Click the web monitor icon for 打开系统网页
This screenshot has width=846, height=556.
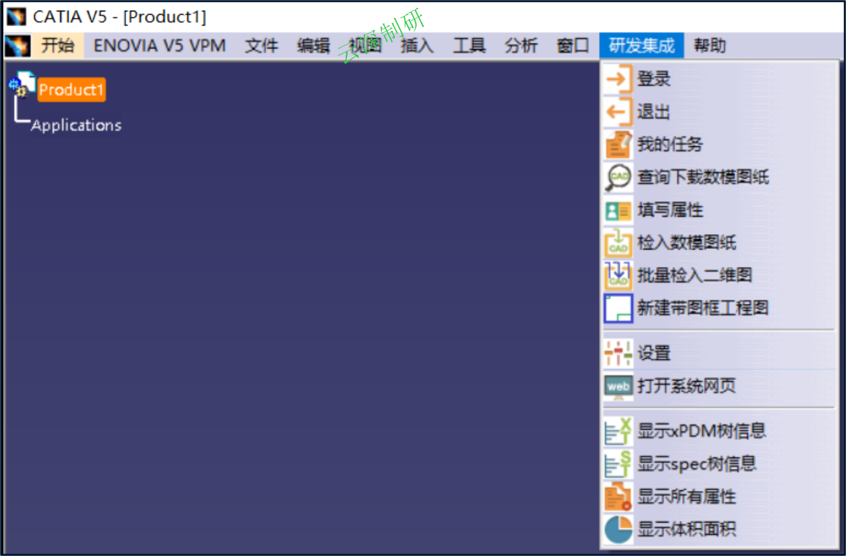pyautogui.click(x=618, y=386)
